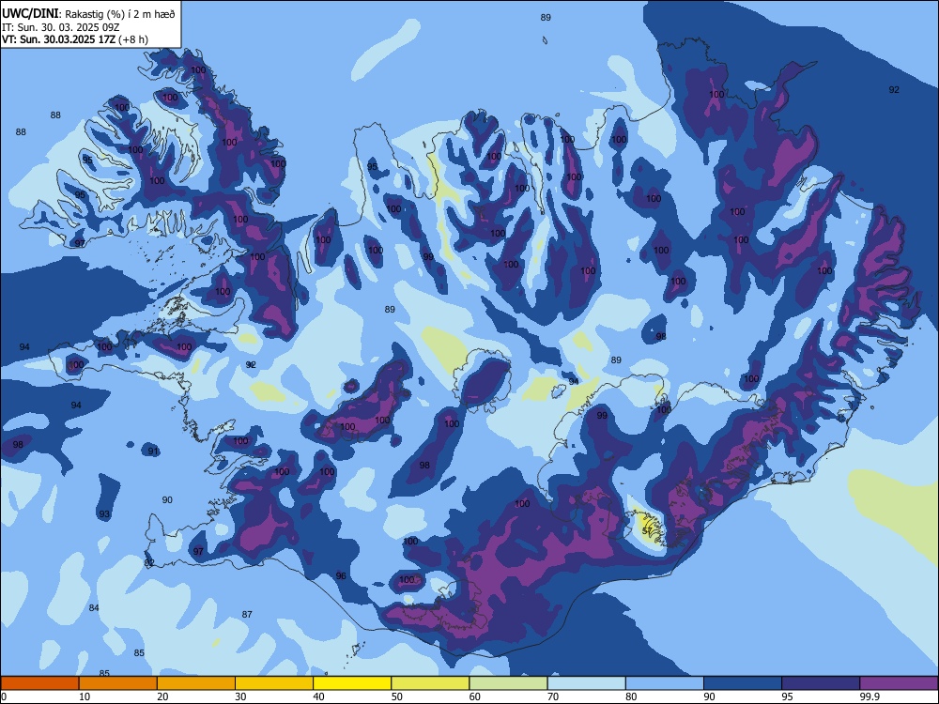Click the purple above-99.9 legend swatch
The height and width of the screenshot is (704, 939).
(899, 683)
